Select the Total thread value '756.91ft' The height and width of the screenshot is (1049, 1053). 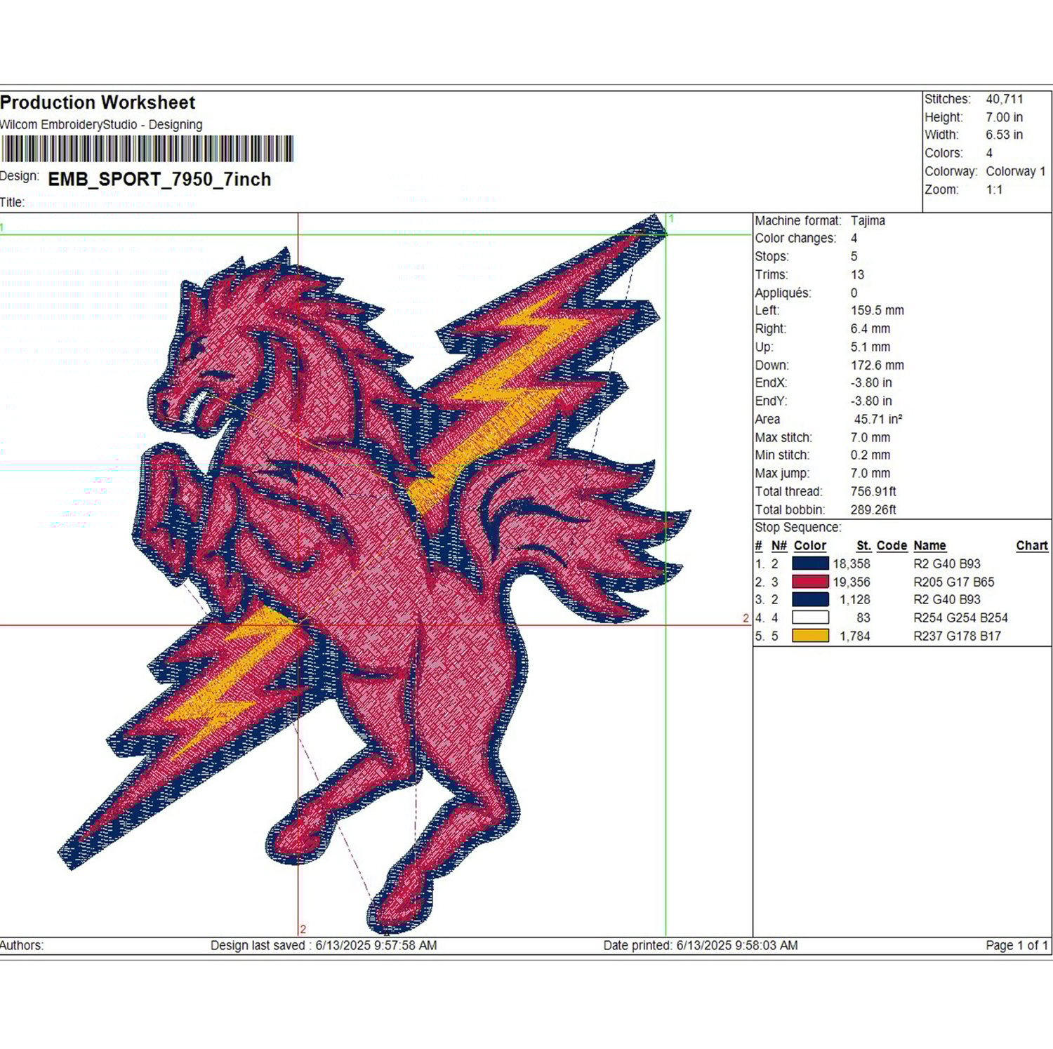pos(873,491)
